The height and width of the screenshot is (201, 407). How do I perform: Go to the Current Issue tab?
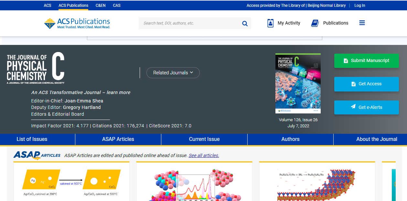pyautogui.click(x=204, y=139)
